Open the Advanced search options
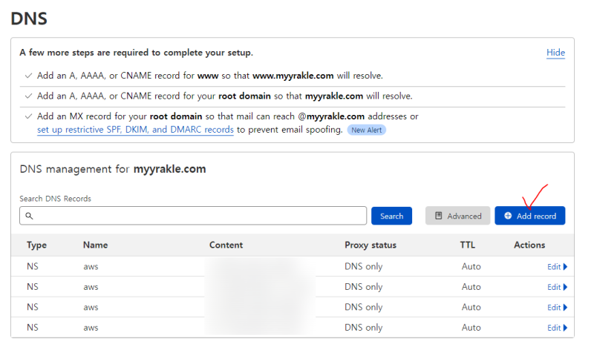 (457, 216)
